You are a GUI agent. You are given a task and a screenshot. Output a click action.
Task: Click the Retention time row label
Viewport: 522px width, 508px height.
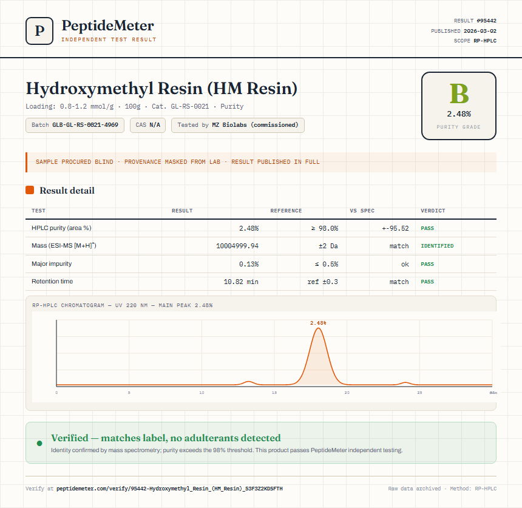[52, 281]
